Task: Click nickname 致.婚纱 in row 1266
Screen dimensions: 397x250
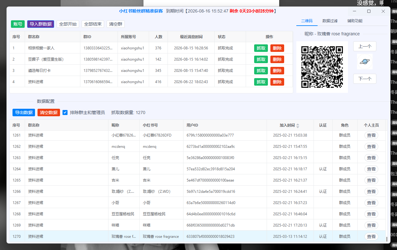Action: (123, 192)
